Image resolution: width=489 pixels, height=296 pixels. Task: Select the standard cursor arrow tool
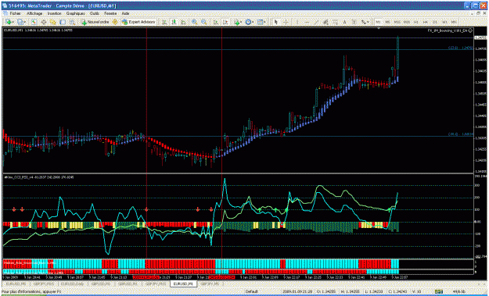pos(275,22)
